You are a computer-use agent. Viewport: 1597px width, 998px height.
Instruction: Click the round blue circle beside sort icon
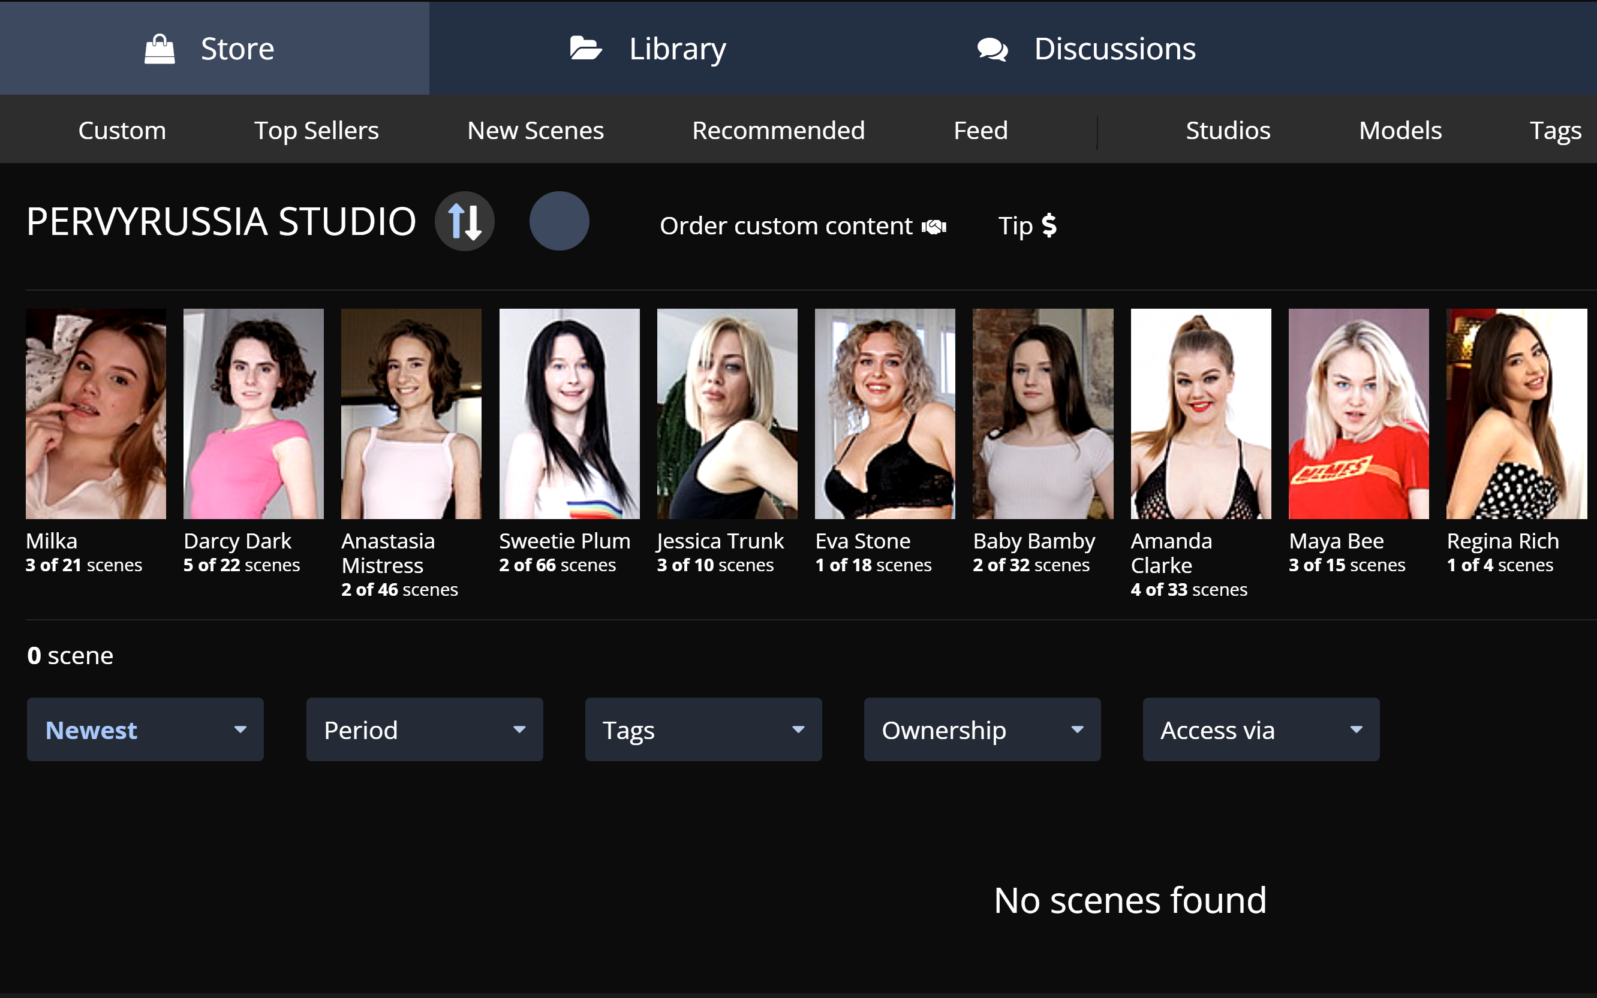pyautogui.click(x=558, y=221)
